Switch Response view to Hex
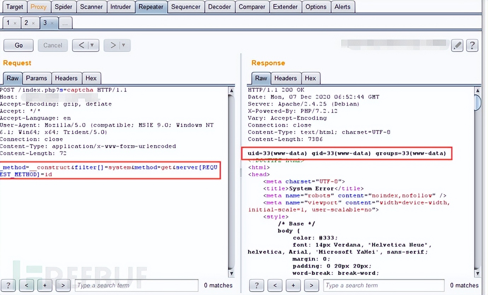 310,78
